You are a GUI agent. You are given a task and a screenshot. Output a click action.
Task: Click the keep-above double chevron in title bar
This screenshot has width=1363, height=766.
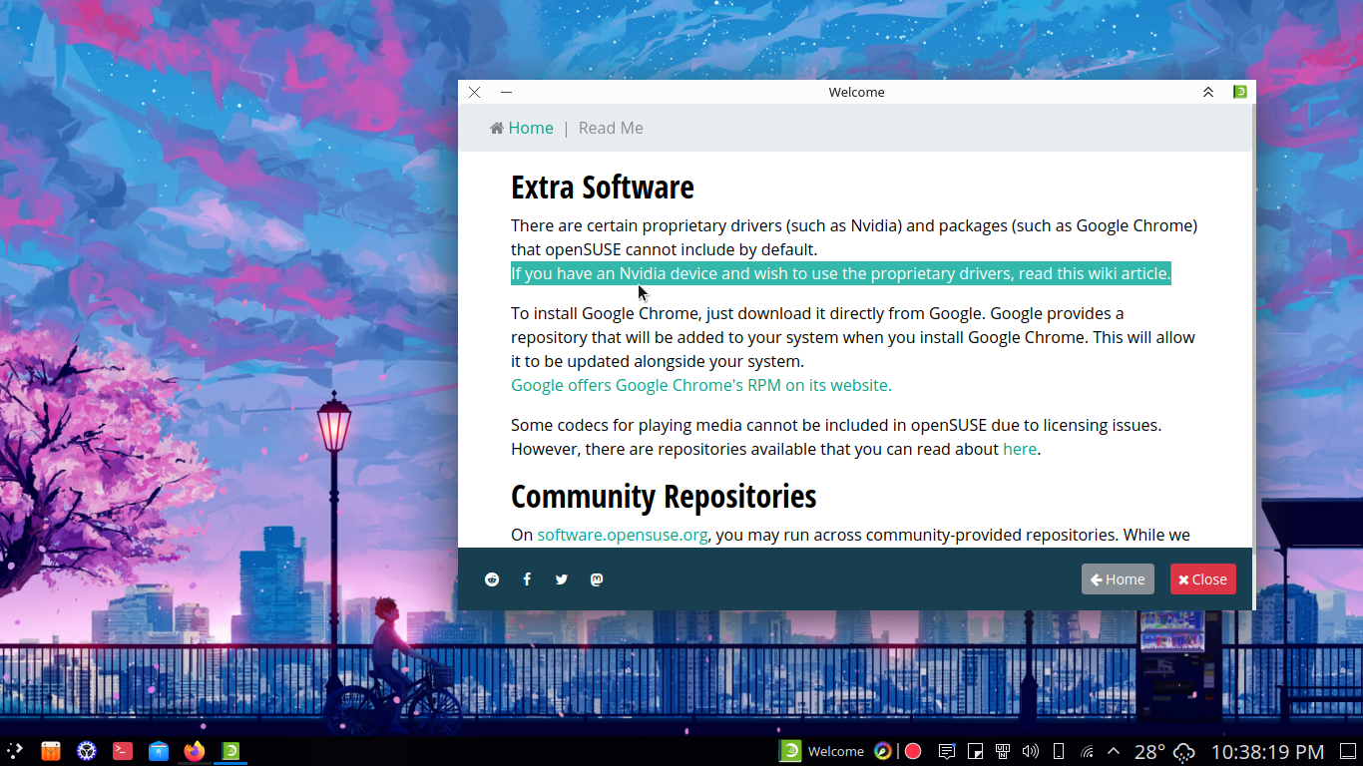1208,92
